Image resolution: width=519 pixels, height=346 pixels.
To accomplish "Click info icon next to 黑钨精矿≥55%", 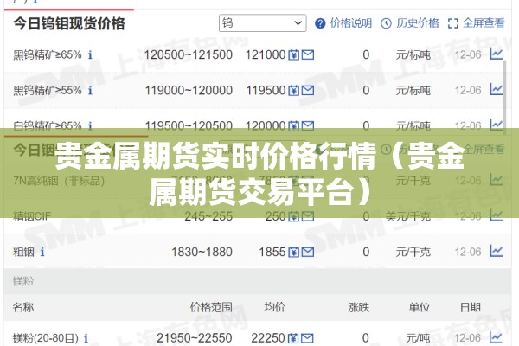I will pyautogui.click(x=90, y=90).
